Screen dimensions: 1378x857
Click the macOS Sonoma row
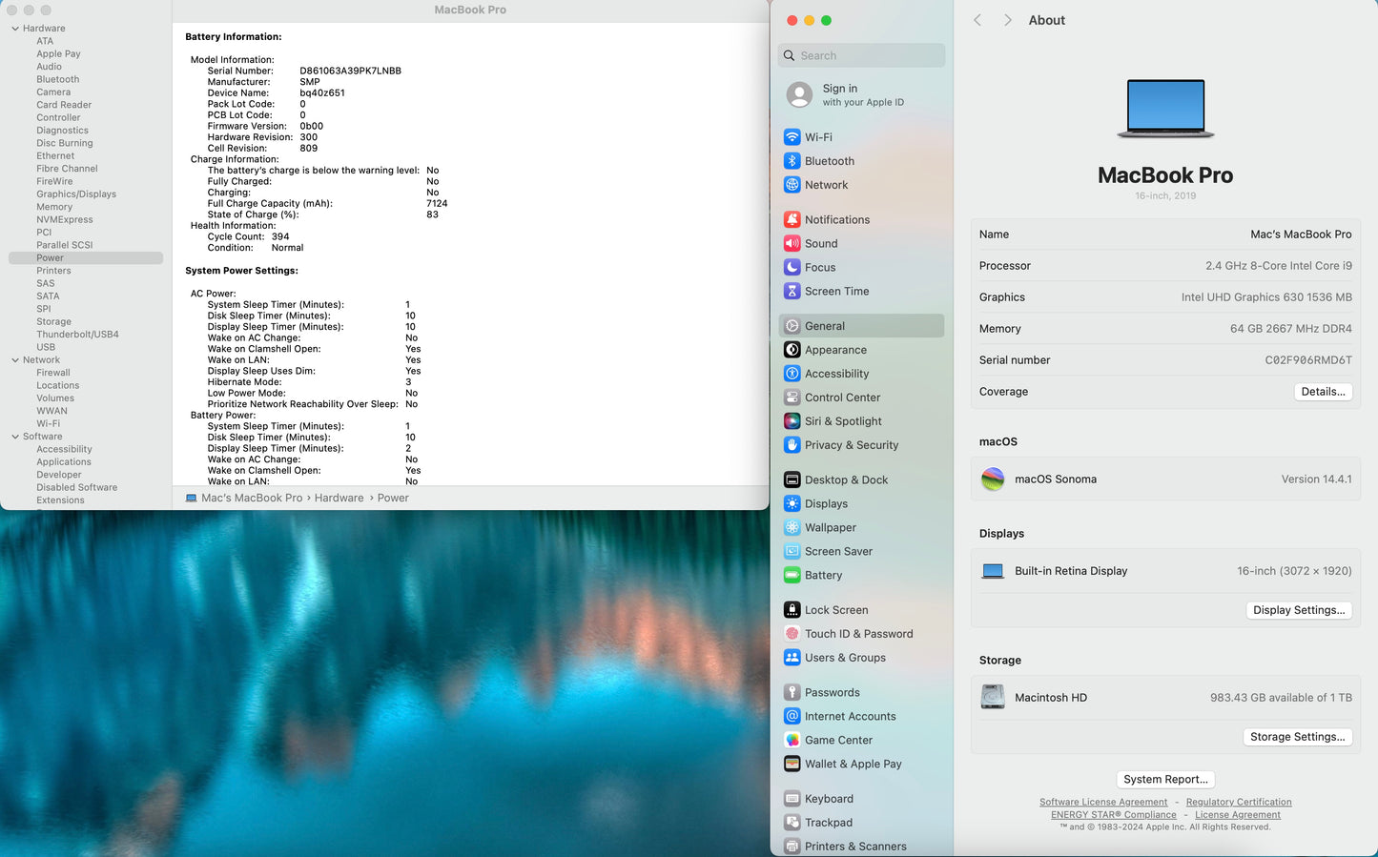pyautogui.click(x=1165, y=480)
